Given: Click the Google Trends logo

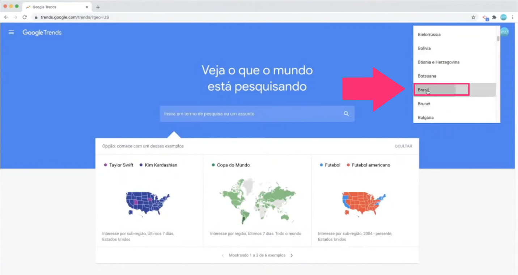Looking at the screenshot, I should tap(42, 32).
